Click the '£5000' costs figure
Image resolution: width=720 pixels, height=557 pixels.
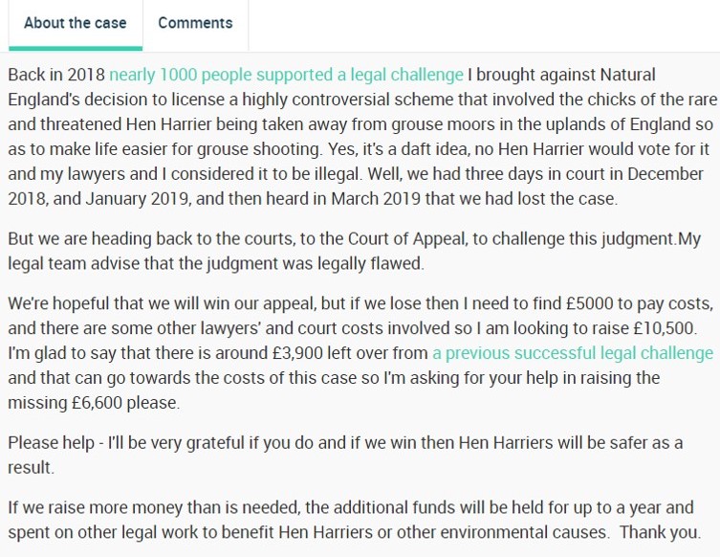point(585,303)
